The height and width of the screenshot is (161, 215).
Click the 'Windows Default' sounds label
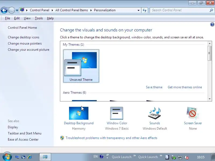pyautogui.click(x=155, y=129)
